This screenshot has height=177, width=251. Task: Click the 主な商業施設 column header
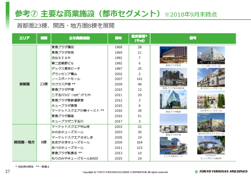(79, 38)
